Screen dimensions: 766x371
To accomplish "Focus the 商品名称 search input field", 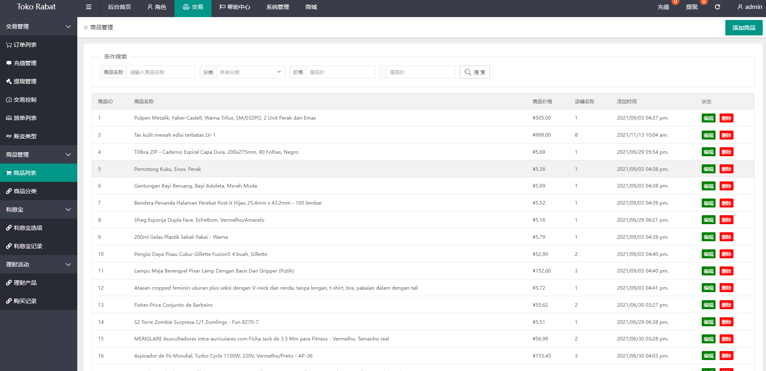I will (161, 72).
